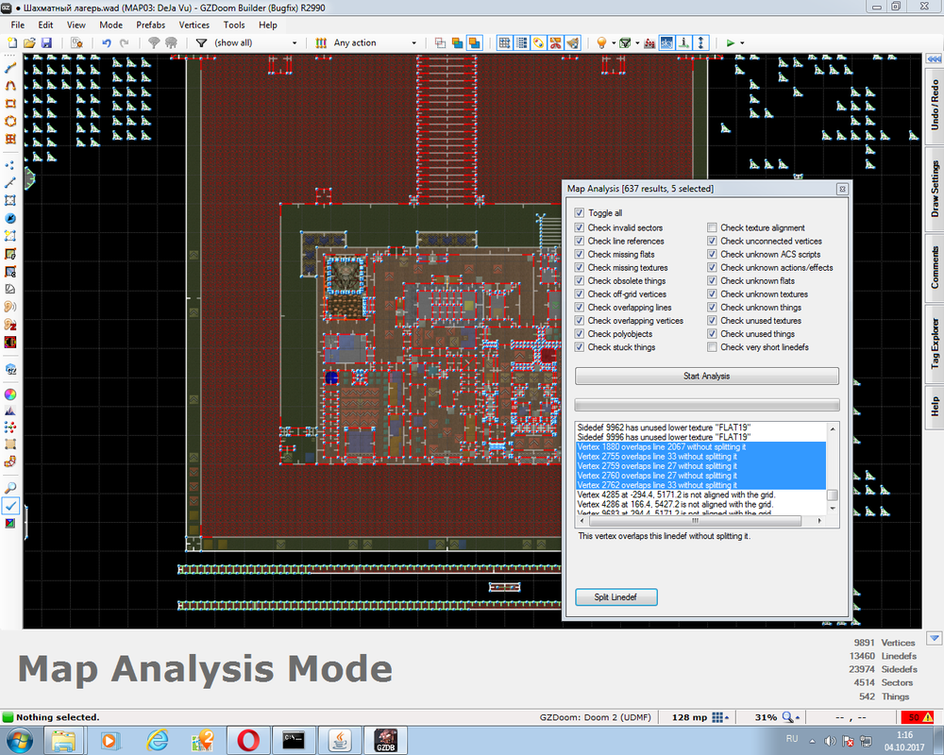The height and width of the screenshot is (755, 944).
Task: Open the Tag Explorer side tab
Action: (x=935, y=344)
